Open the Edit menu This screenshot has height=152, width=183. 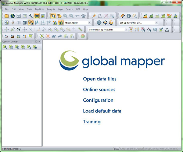13,9
